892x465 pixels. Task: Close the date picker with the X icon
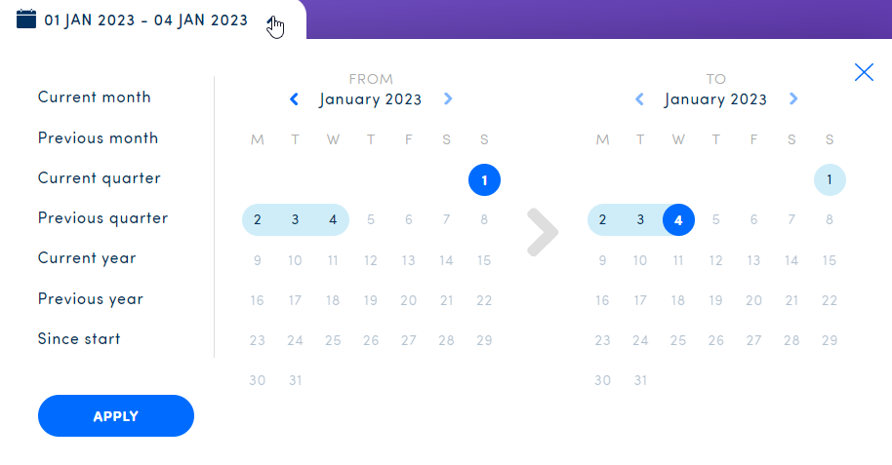pyautogui.click(x=864, y=71)
